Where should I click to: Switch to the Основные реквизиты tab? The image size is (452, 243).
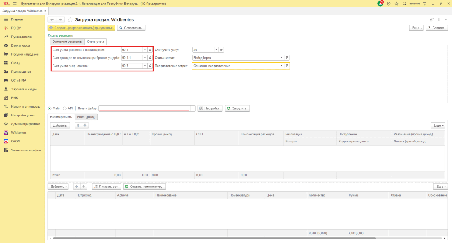[x=67, y=41]
